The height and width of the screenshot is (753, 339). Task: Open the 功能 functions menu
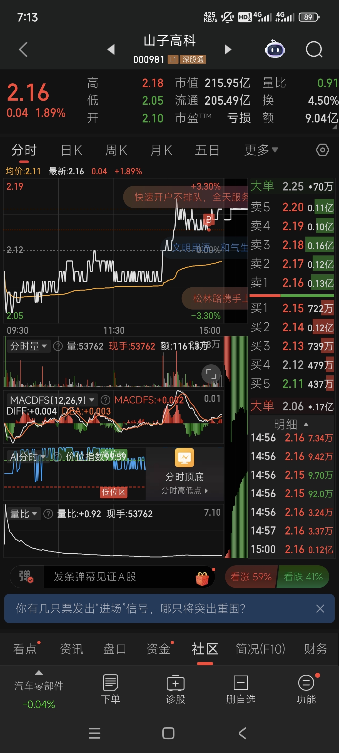(x=306, y=689)
